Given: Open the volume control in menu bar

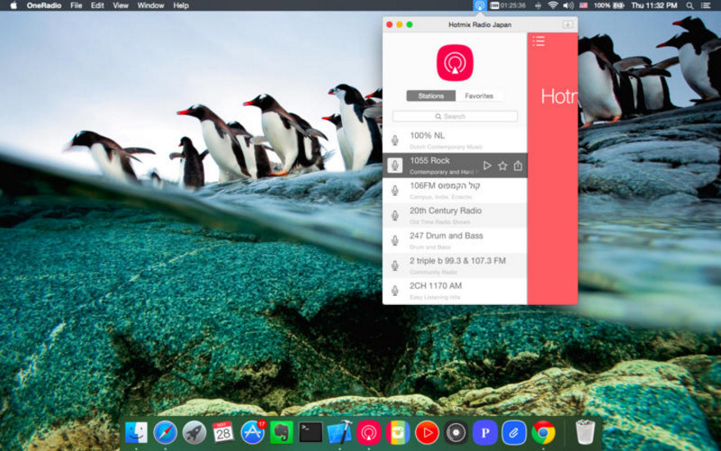Looking at the screenshot, I should pyautogui.click(x=568, y=6).
